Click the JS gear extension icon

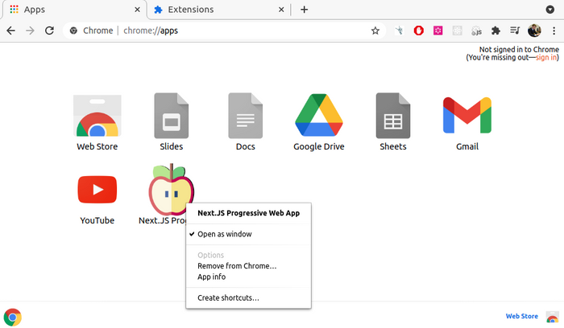click(476, 31)
